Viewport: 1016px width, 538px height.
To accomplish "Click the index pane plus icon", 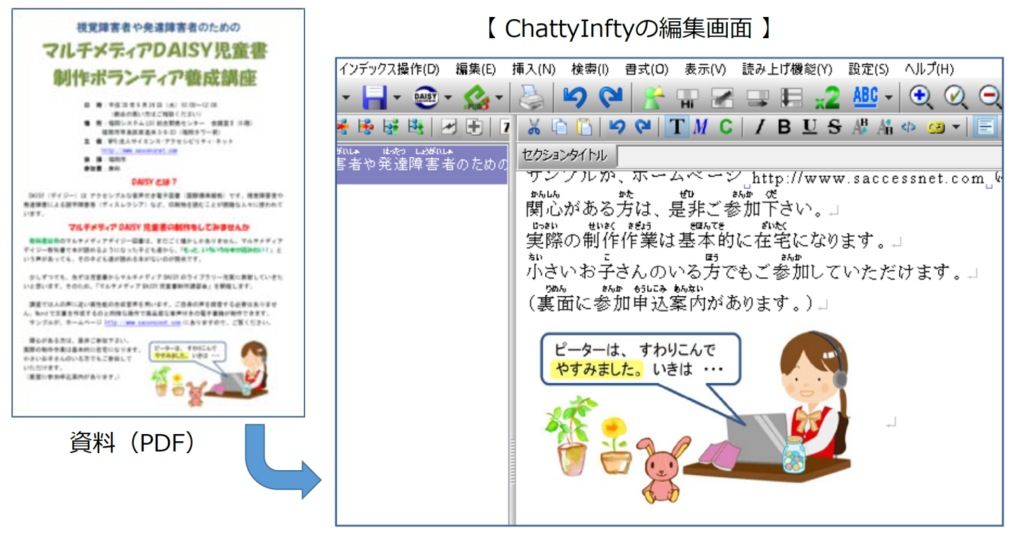I will point(474,127).
